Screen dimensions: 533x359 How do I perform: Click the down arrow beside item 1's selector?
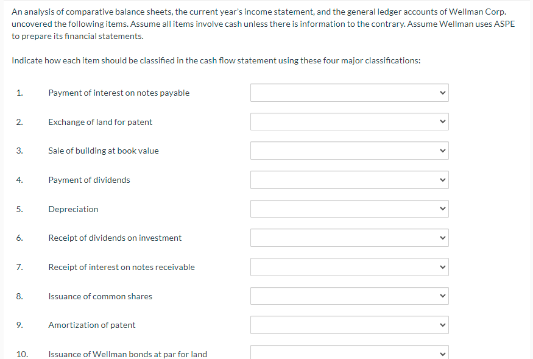[442, 93]
